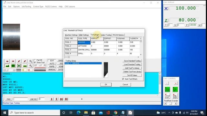Click the Z axis button in CNC Display
This screenshot has width=207, height=116.
[x=166, y=20]
